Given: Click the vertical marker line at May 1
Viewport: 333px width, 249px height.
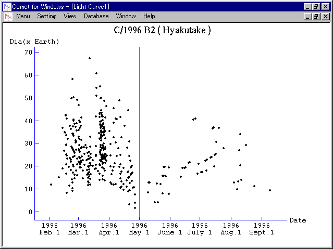Looking at the screenshot, I should tap(139, 130).
